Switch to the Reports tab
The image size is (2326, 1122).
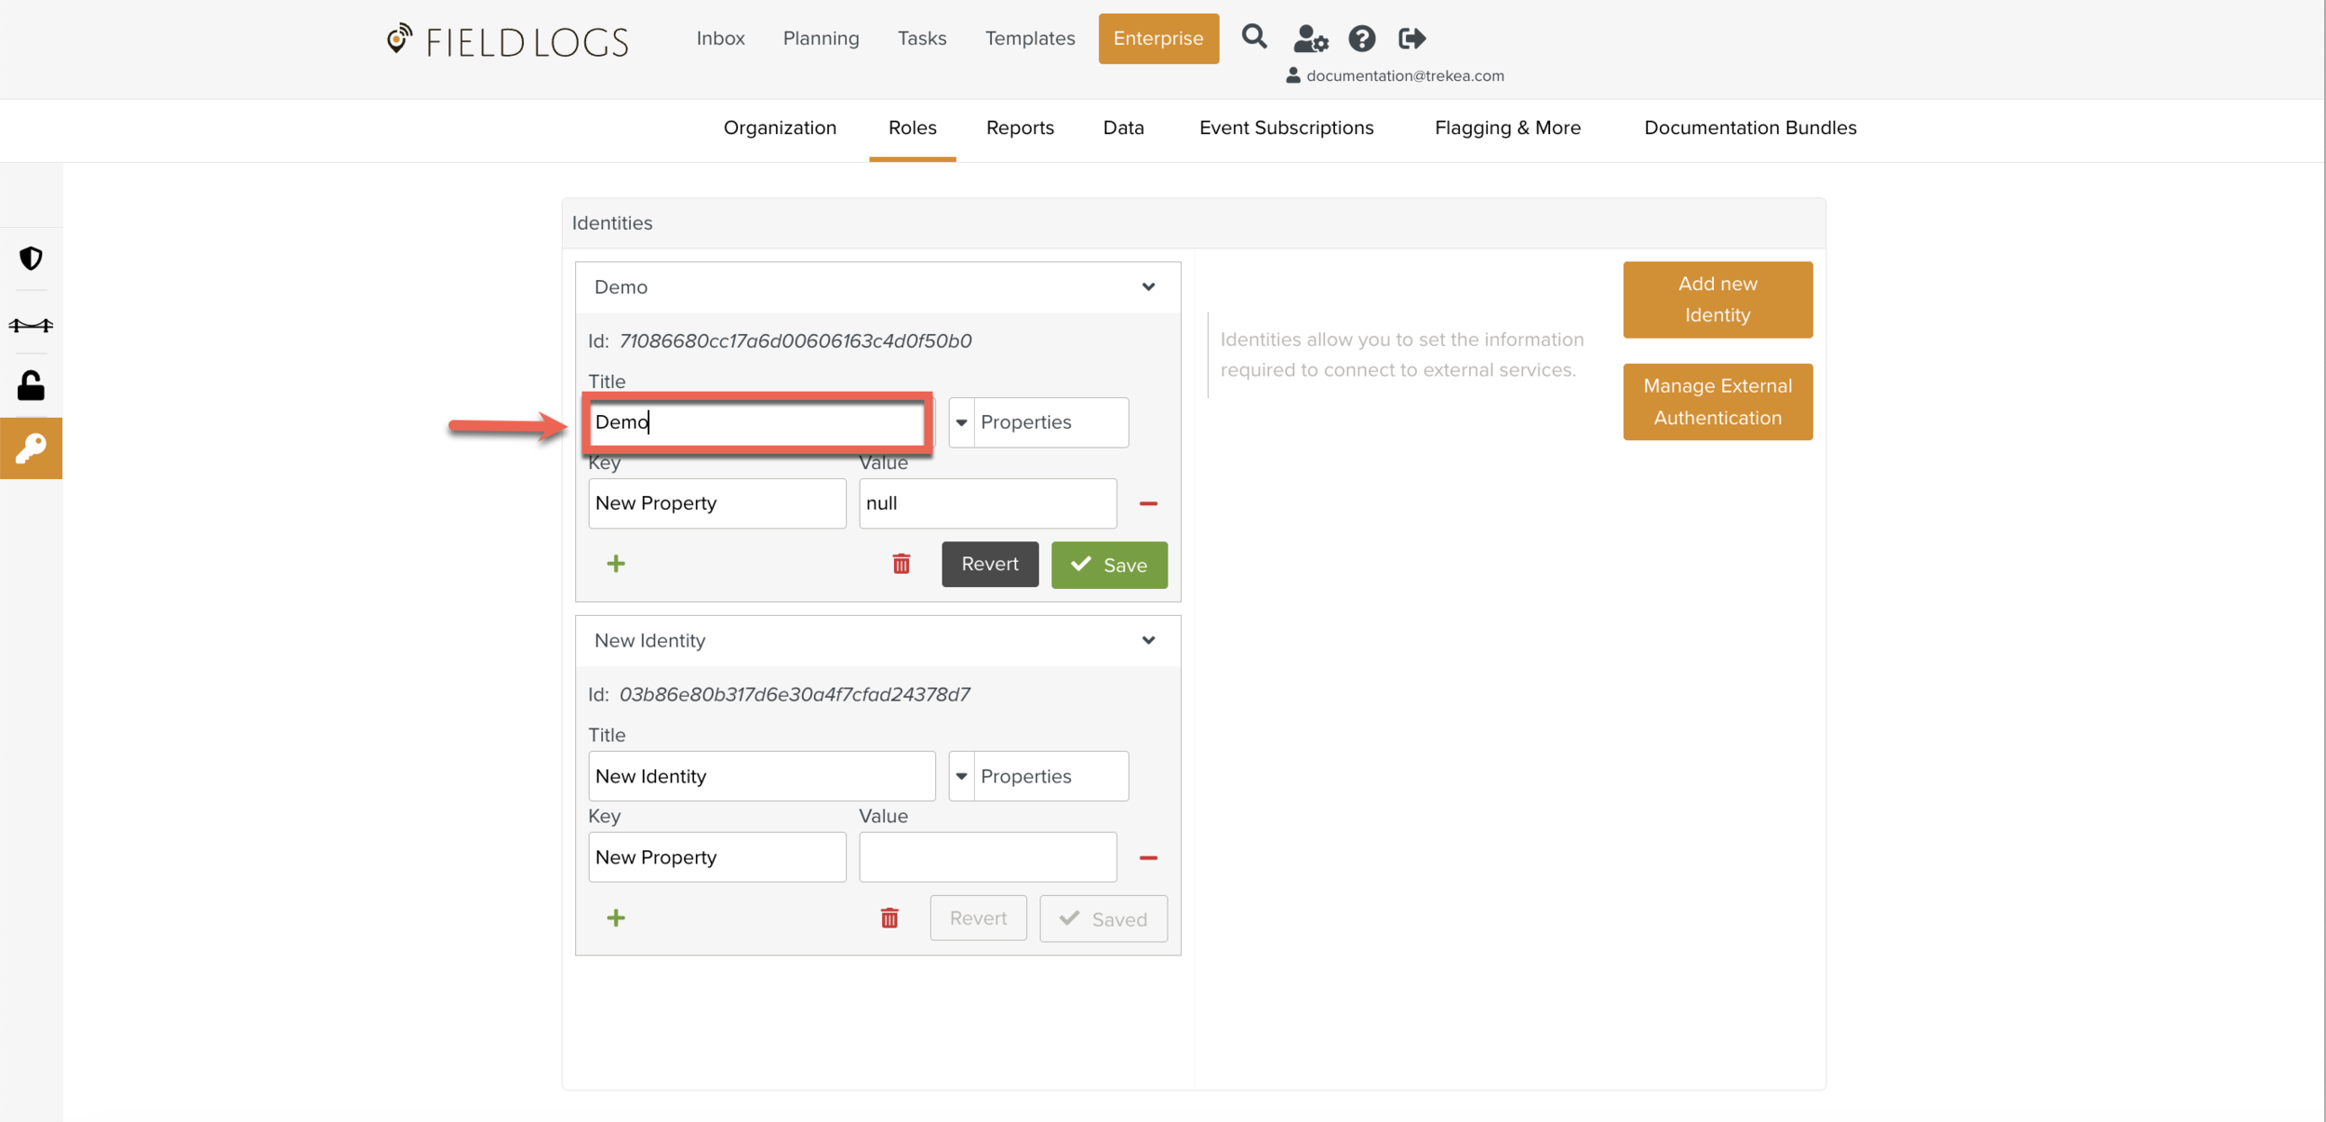1020,127
